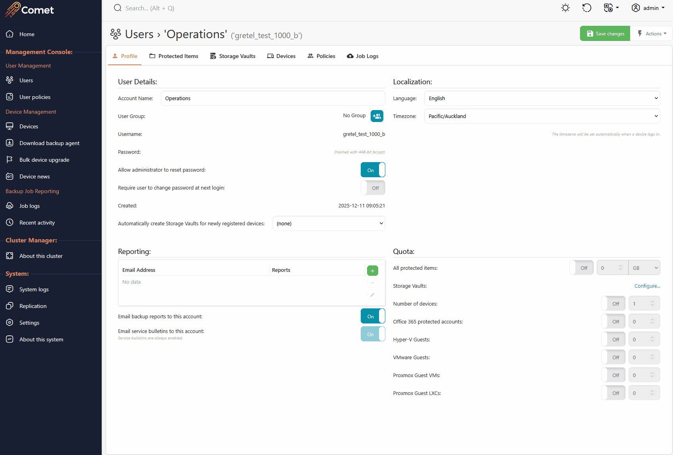This screenshot has width=673, height=455.
Task: Switch to the Storage Vaults tab
Action: 233,56
